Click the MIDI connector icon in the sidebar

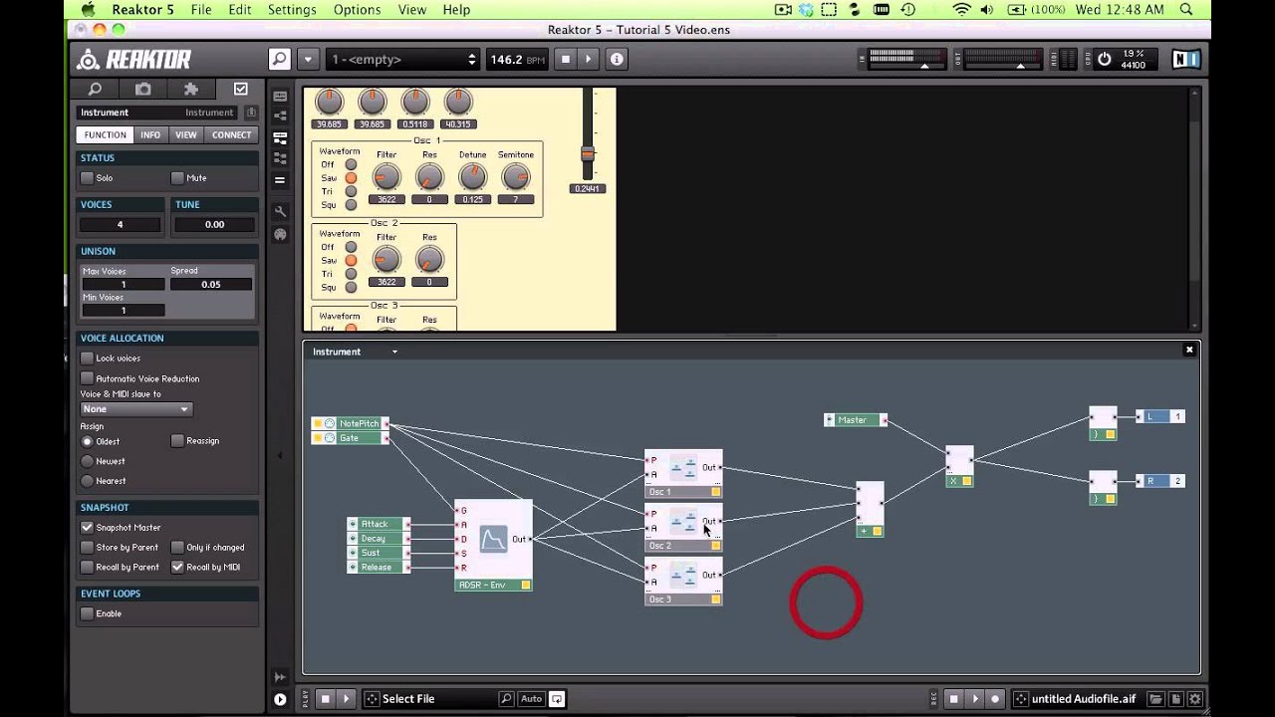[280, 234]
